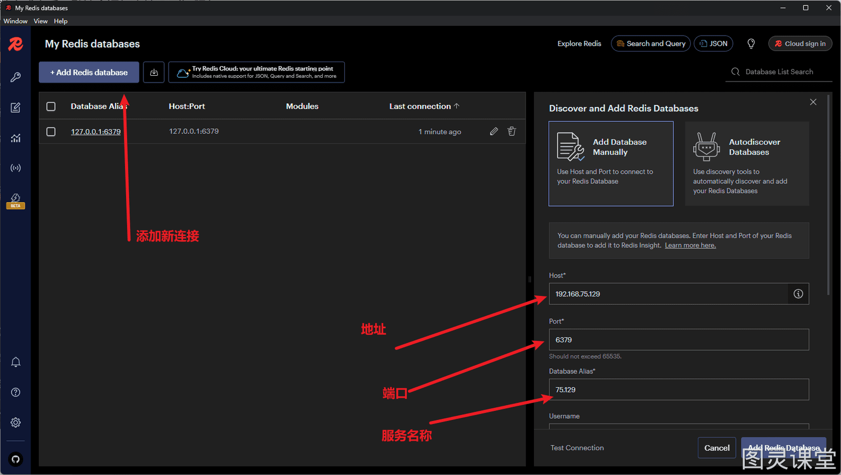This screenshot has width=841, height=475.
Task: Open the Try Redis Cloud promo banner
Action: coord(257,73)
